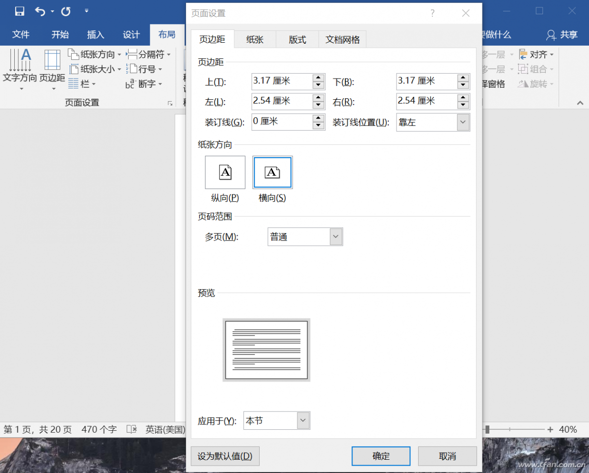Screen dimensions: 589x473
Task: Open the 多页 multiple pages dropdown
Action: (336, 237)
